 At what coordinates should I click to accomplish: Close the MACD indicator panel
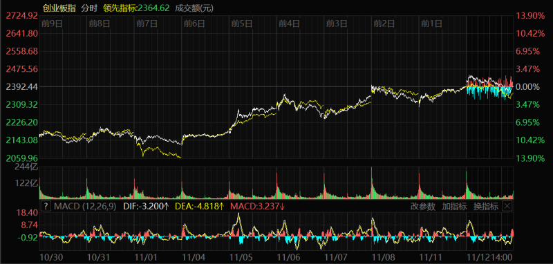507,206
